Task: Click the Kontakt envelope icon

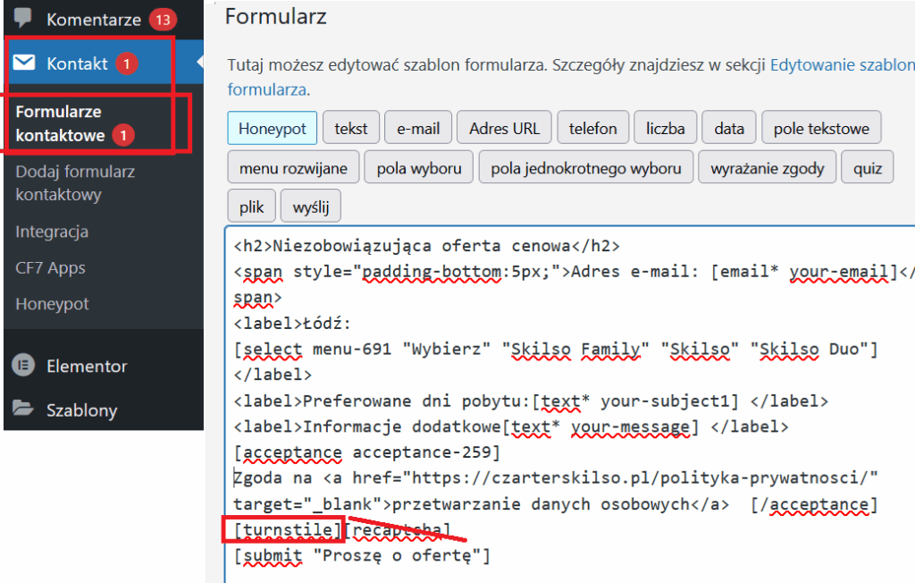Action: pyautogui.click(x=24, y=63)
